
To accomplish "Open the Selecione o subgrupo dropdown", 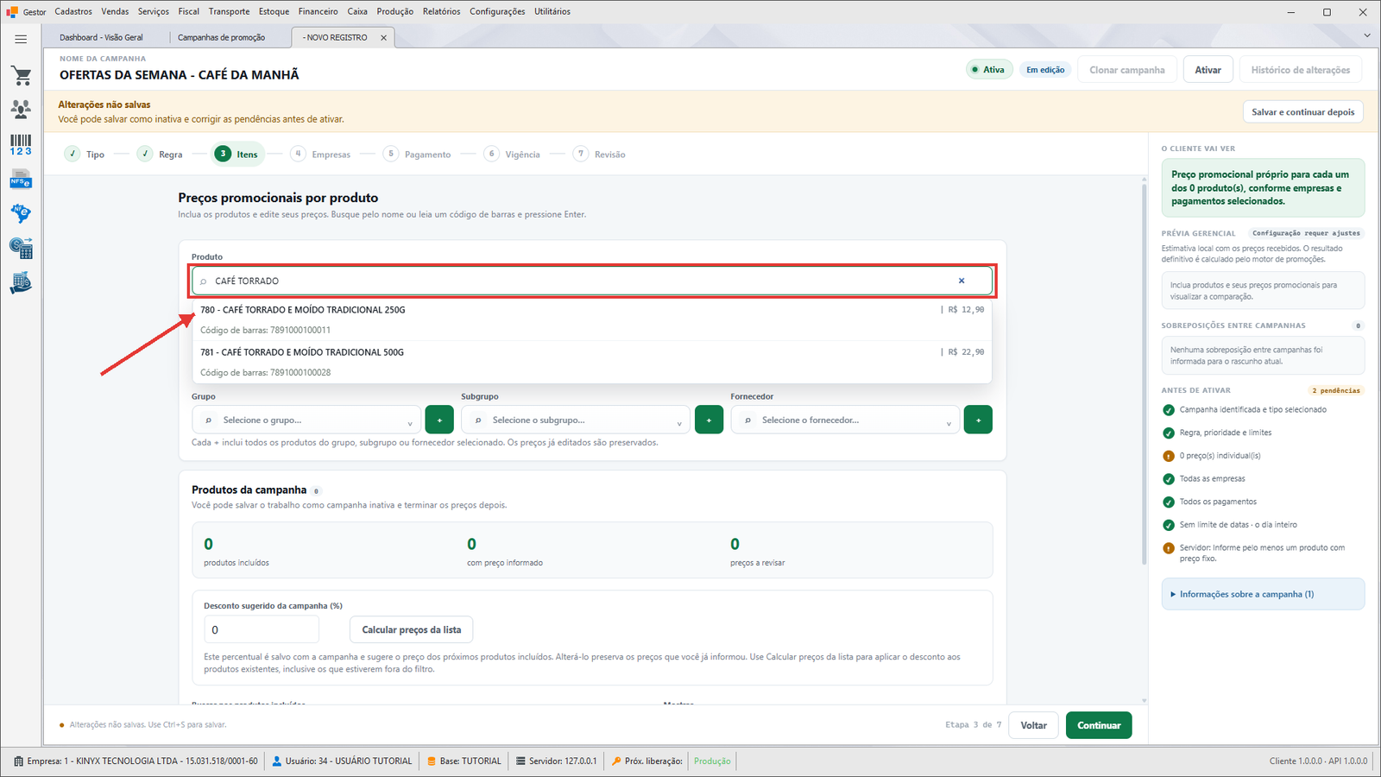I will point(576,420).
